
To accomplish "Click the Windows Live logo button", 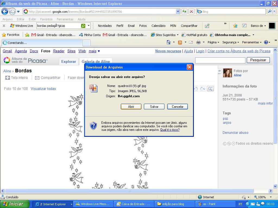I will [x=21, y=26].
